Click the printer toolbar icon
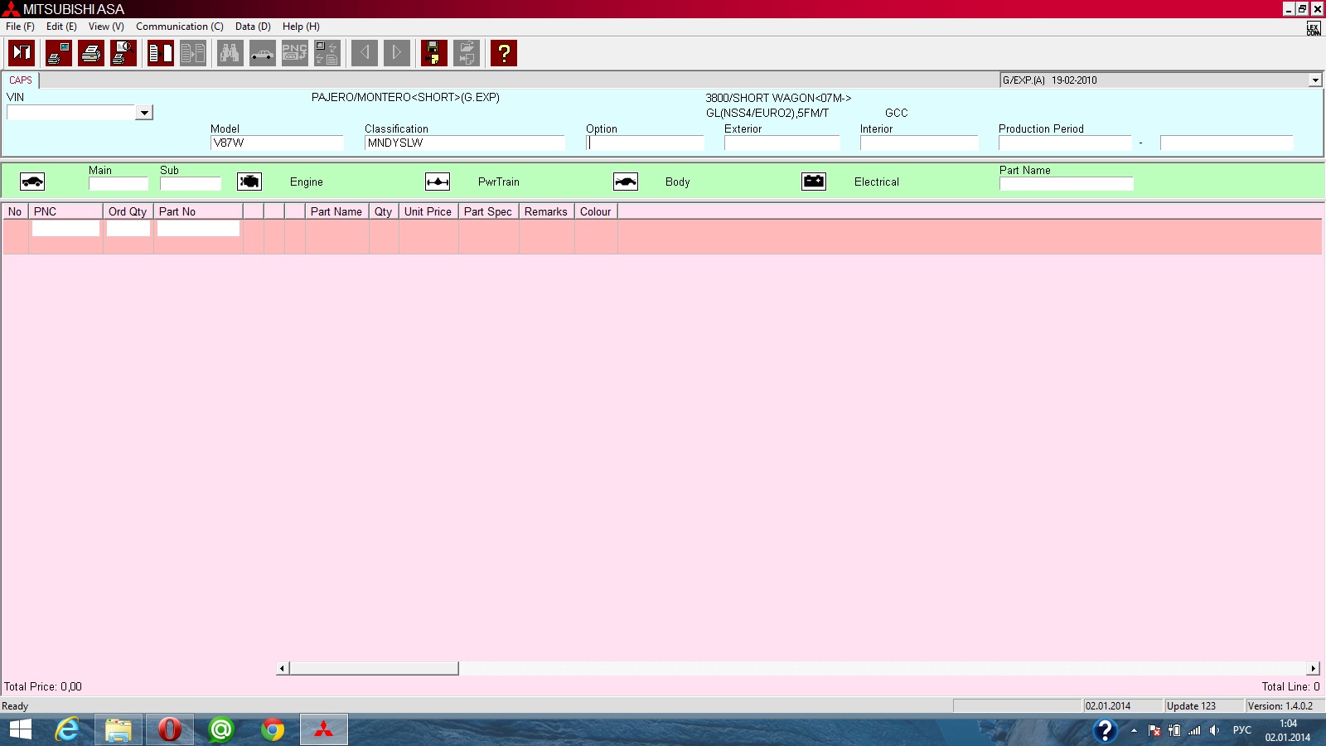The width and height of the screenshot is (1326, 746). click(91, 53)
